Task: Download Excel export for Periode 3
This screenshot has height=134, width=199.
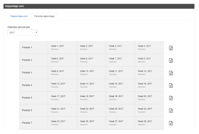Action: (x=171, y=73)
